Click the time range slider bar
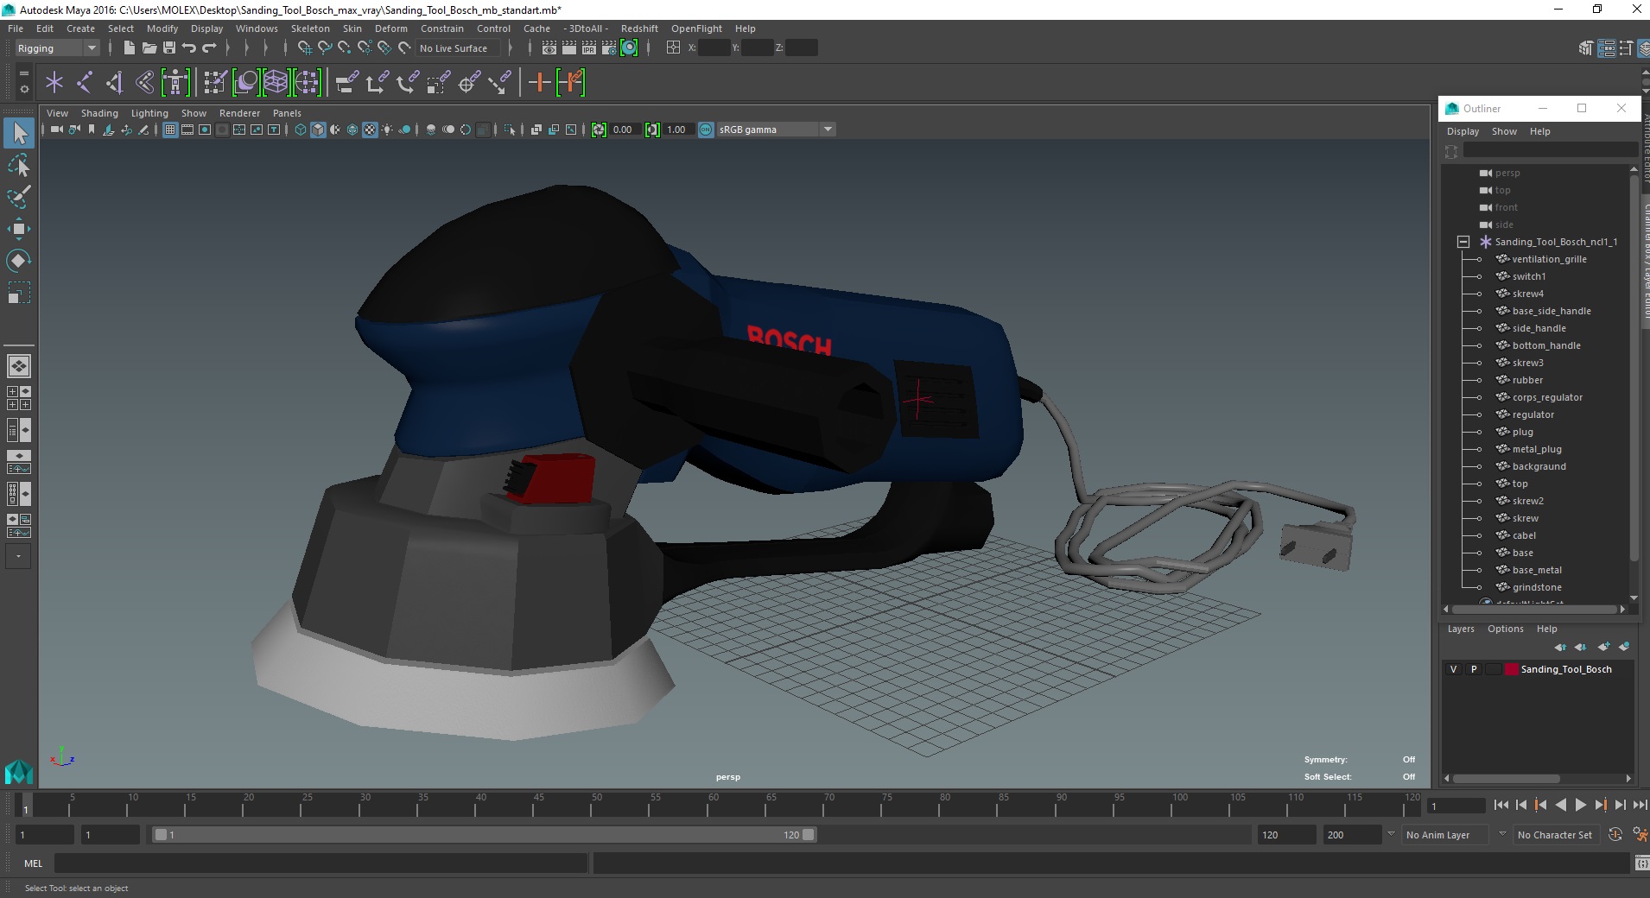 pos(484,835)
